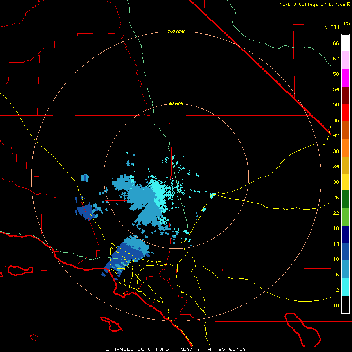
Task: Click the dark green swatch on the color scale
Action: pyautogui.click(x=345, y=199)
